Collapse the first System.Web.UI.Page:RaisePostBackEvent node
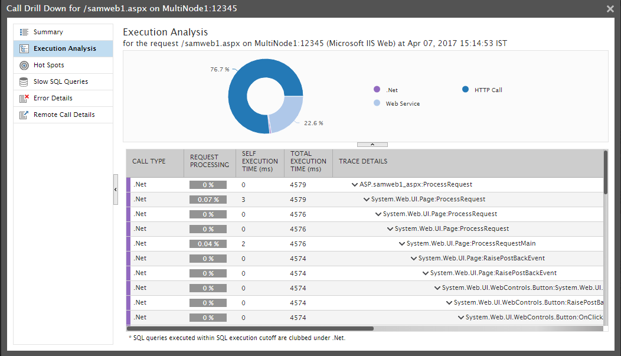The width and height of the screenshot is (621, 356). pyautogui.click(x=414, y=258)
